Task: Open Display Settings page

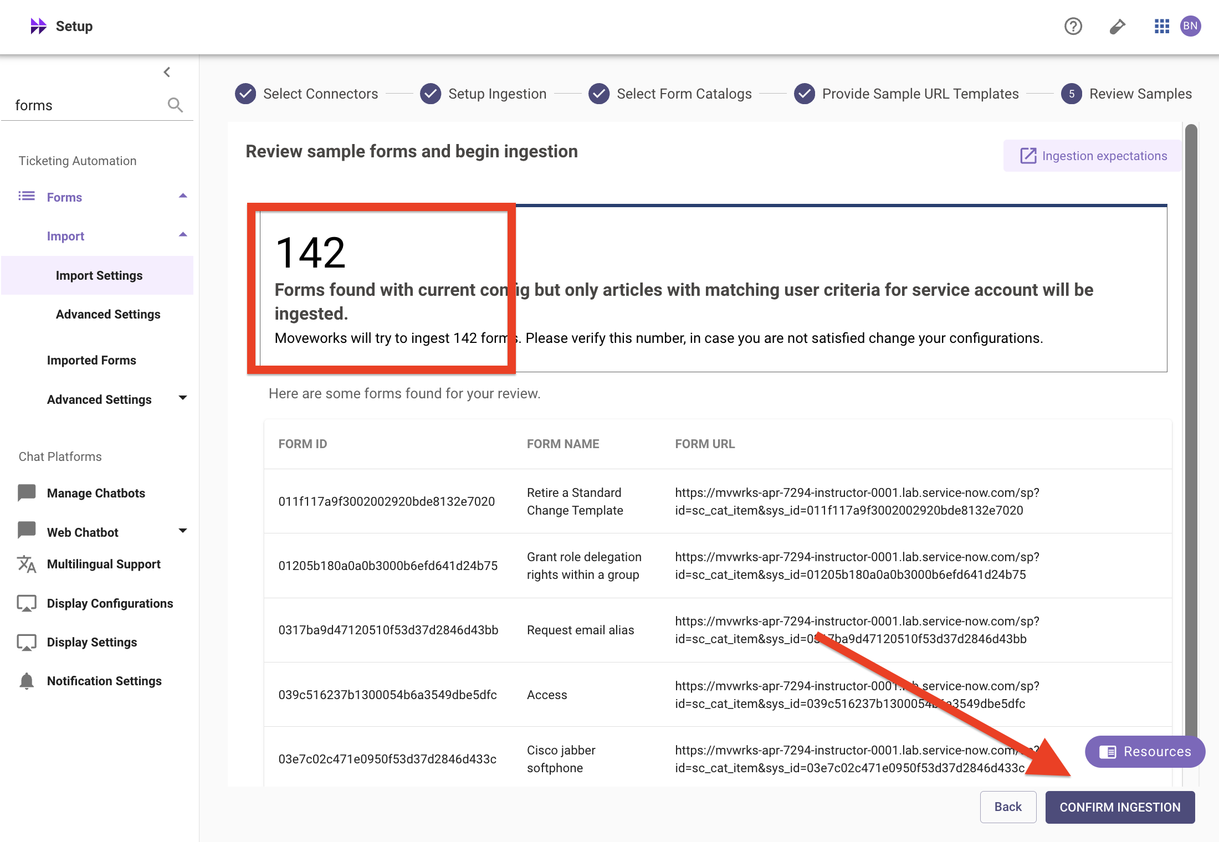Action: (92, 642)
